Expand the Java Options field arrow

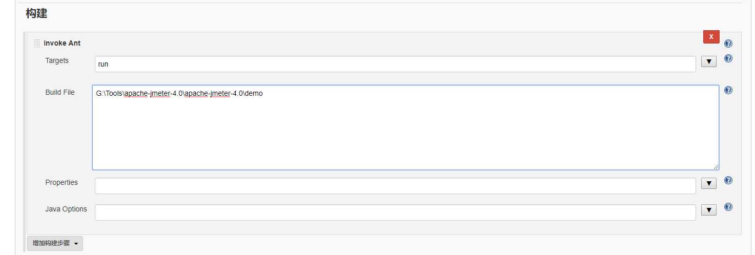(x=708, y=210)
